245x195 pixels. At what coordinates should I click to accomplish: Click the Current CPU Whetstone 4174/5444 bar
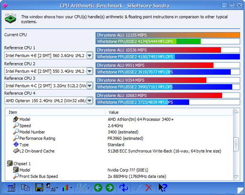pos(168,42)
